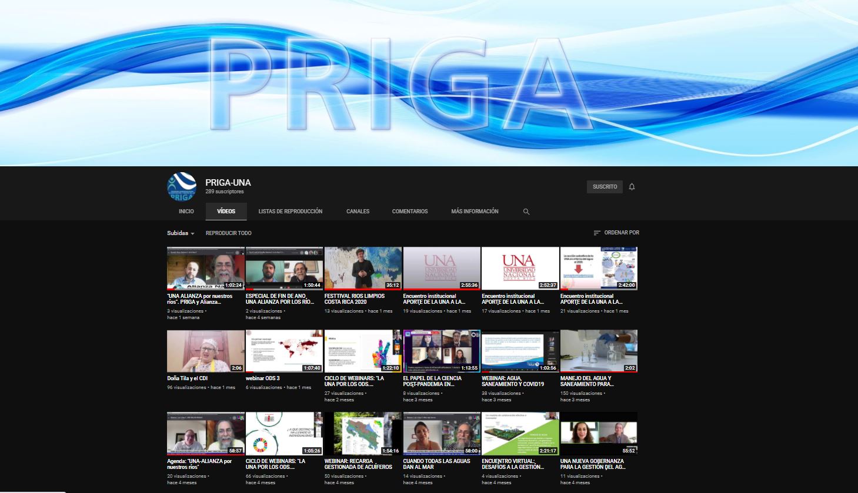Screen dimensions: 858x493
Task: Open the thumbnail with duration 1:02:24
Action: (x=206, y=269)
